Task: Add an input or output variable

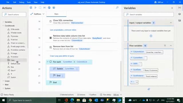Action: coord(151,36)
